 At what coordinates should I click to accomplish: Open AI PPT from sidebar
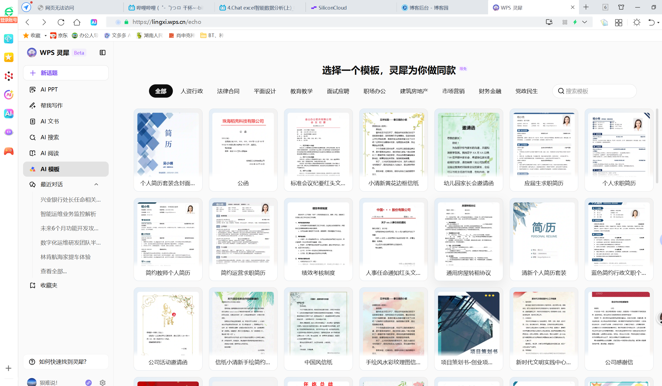49,89
